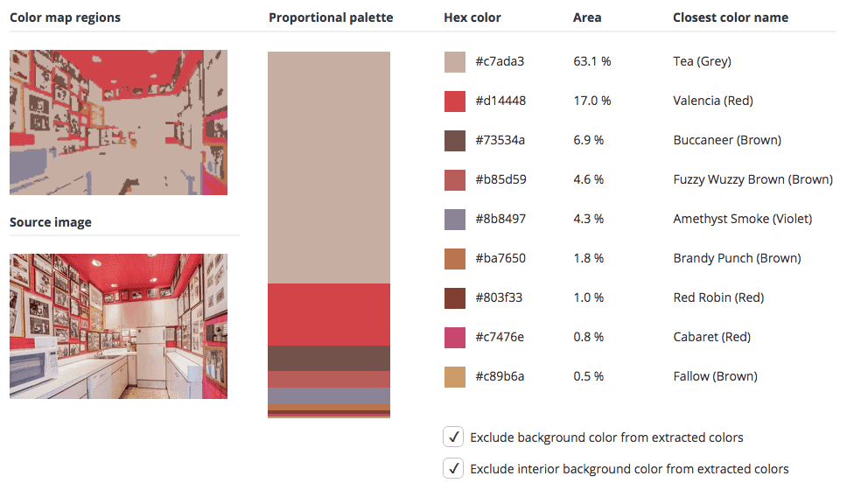Pick the Buccaneer brown #73534a swatch

pos(455,141)
